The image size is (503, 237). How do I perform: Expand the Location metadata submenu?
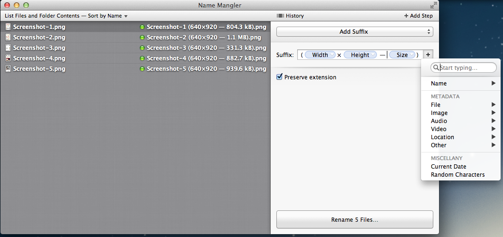coord(461,137)
